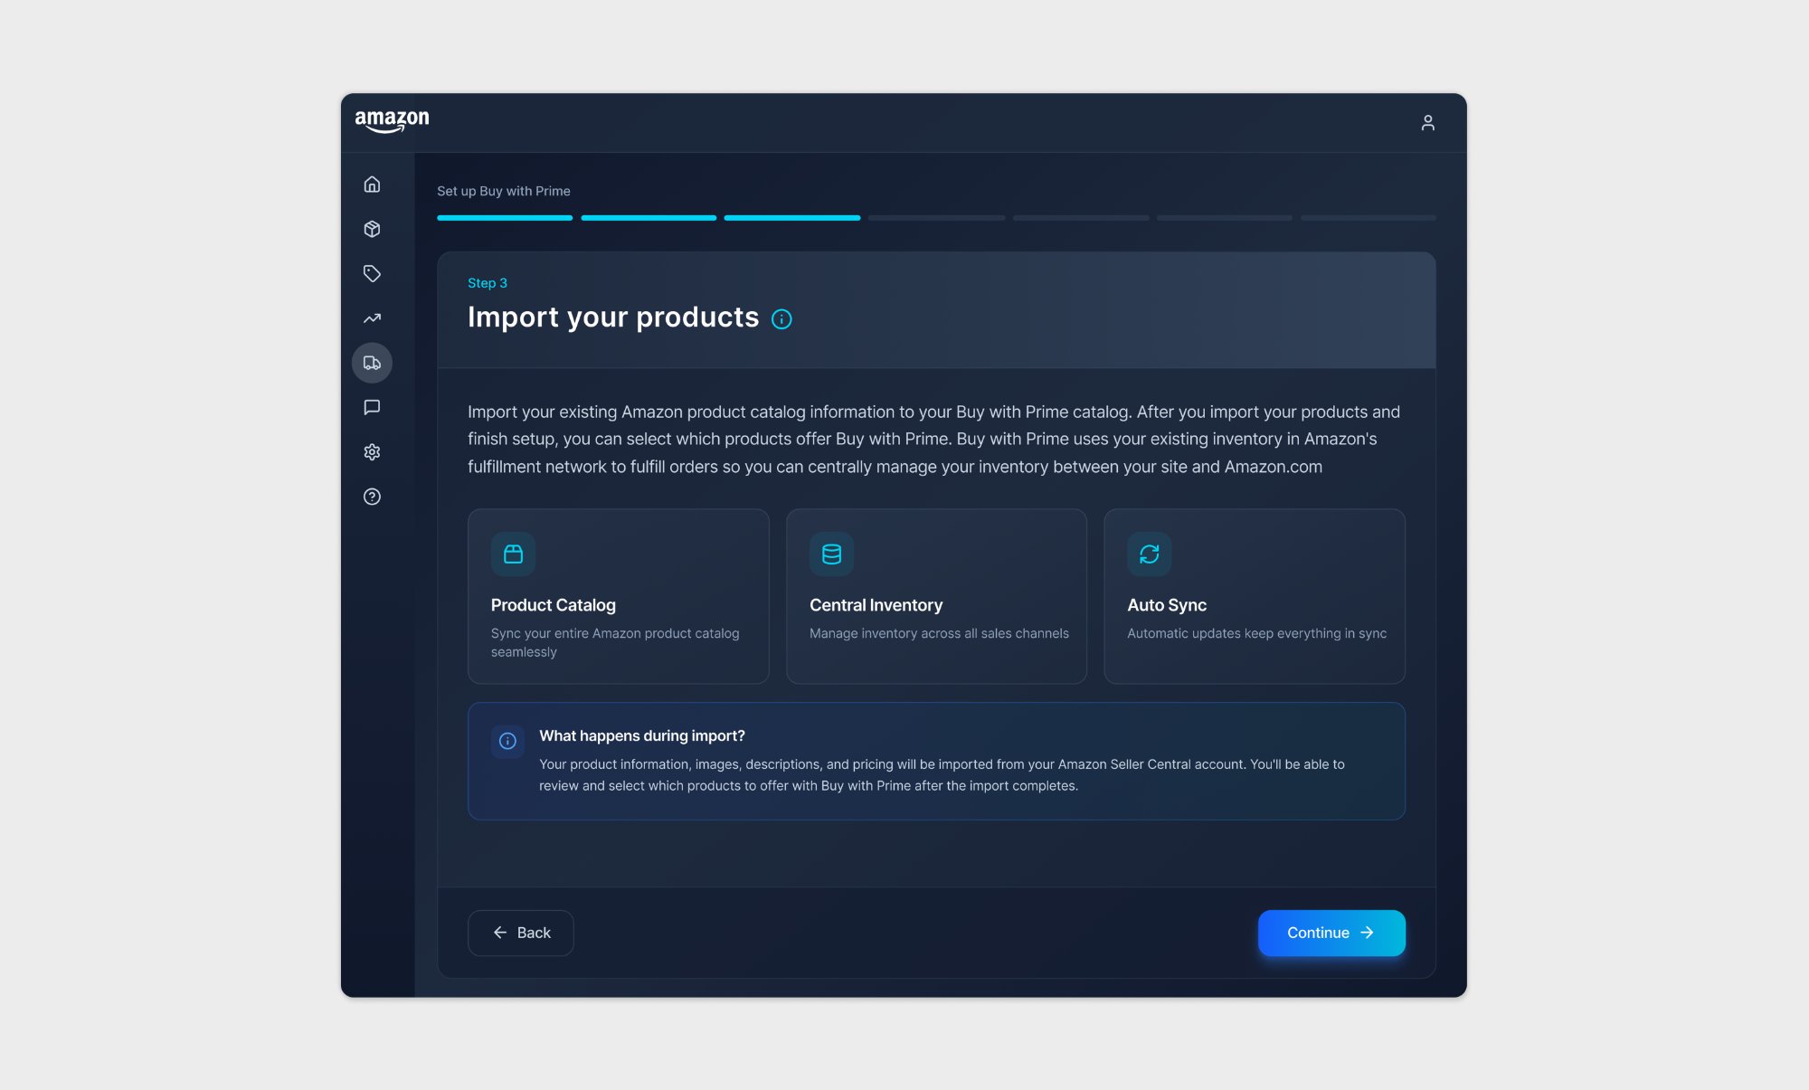Open the trending analytics sidebar icon
This screenshot has height=1090, width=1809.
pos(372,318)
